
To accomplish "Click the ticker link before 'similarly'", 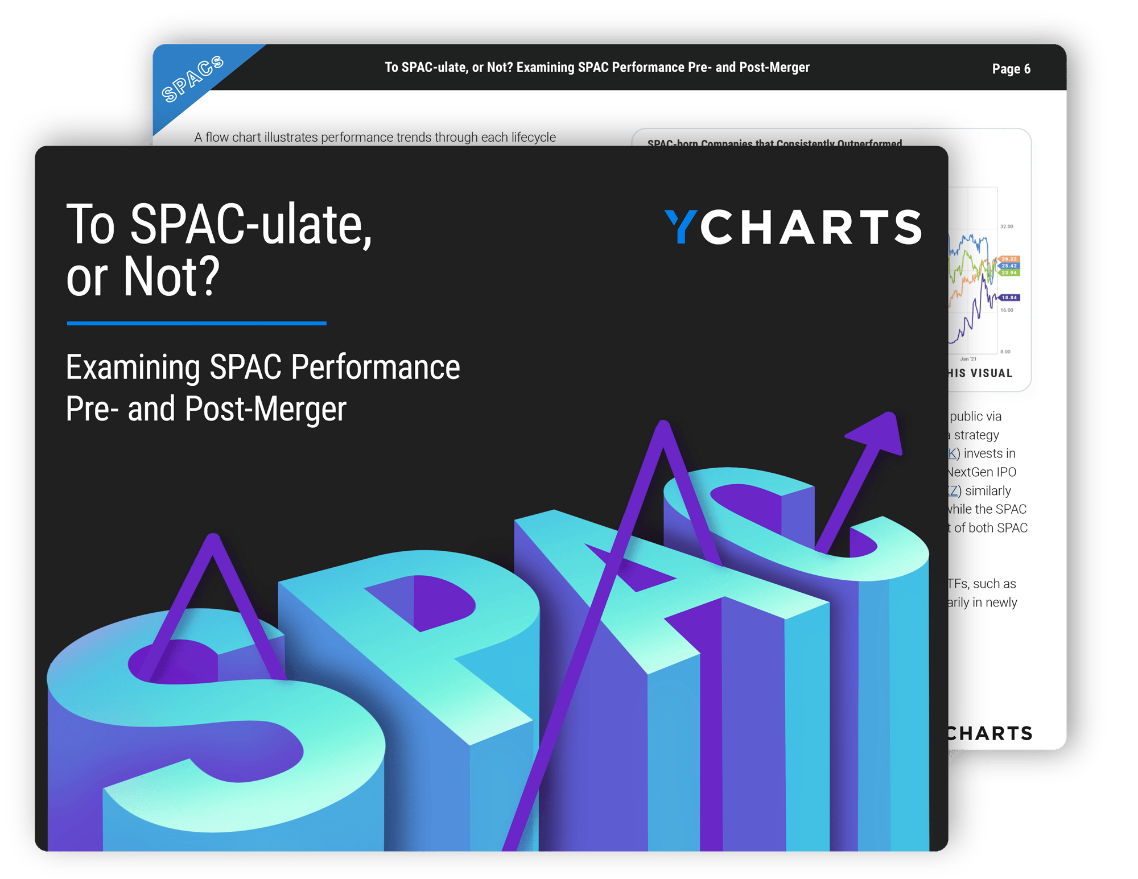I will point(953,490).
